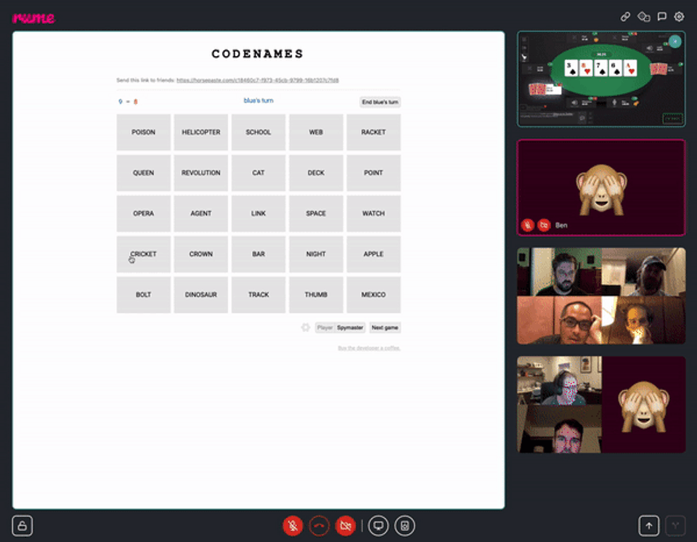Guess the CAT card
The width and height of the screenshot is (697, 542).
(258, 173)
